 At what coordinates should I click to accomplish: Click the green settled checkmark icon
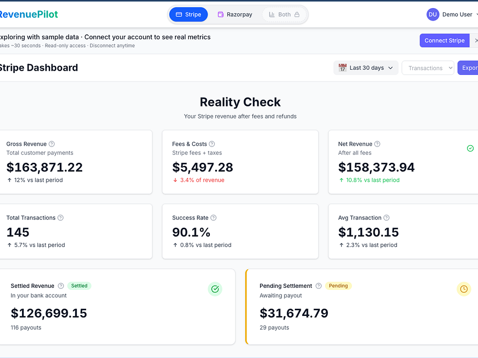(x=215, y=289)
